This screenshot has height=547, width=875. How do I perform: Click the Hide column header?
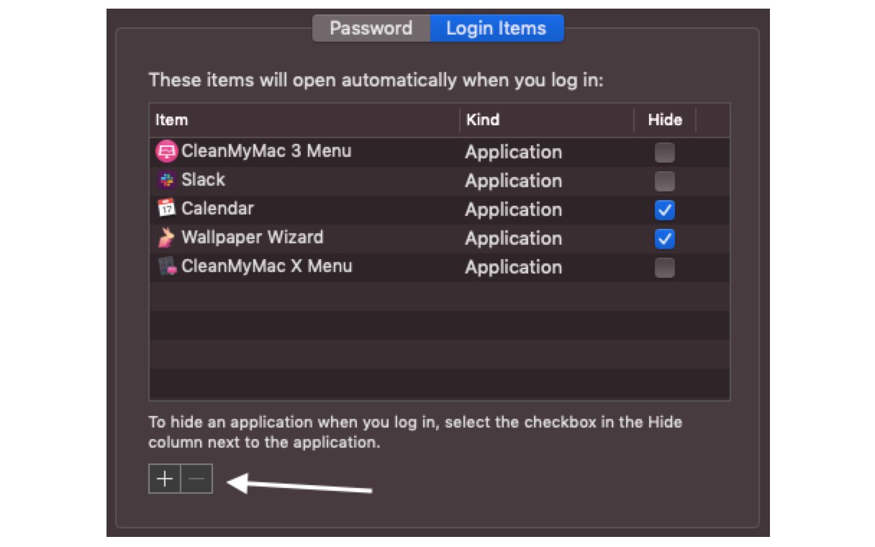(x=665, y=120)
